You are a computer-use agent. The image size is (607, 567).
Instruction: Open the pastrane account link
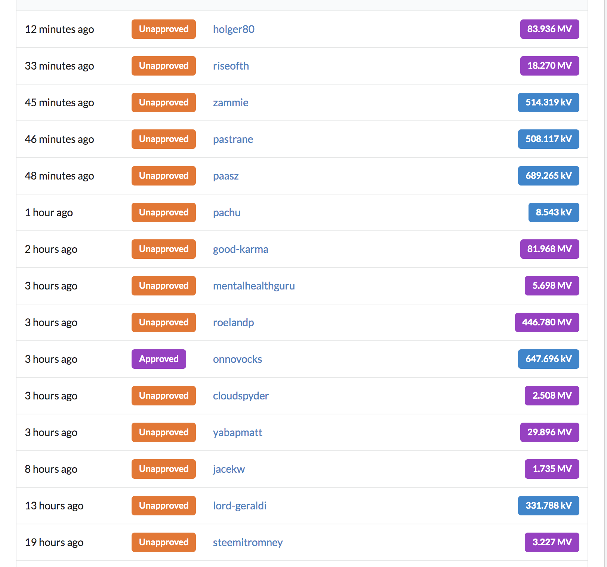coord(233,139)
